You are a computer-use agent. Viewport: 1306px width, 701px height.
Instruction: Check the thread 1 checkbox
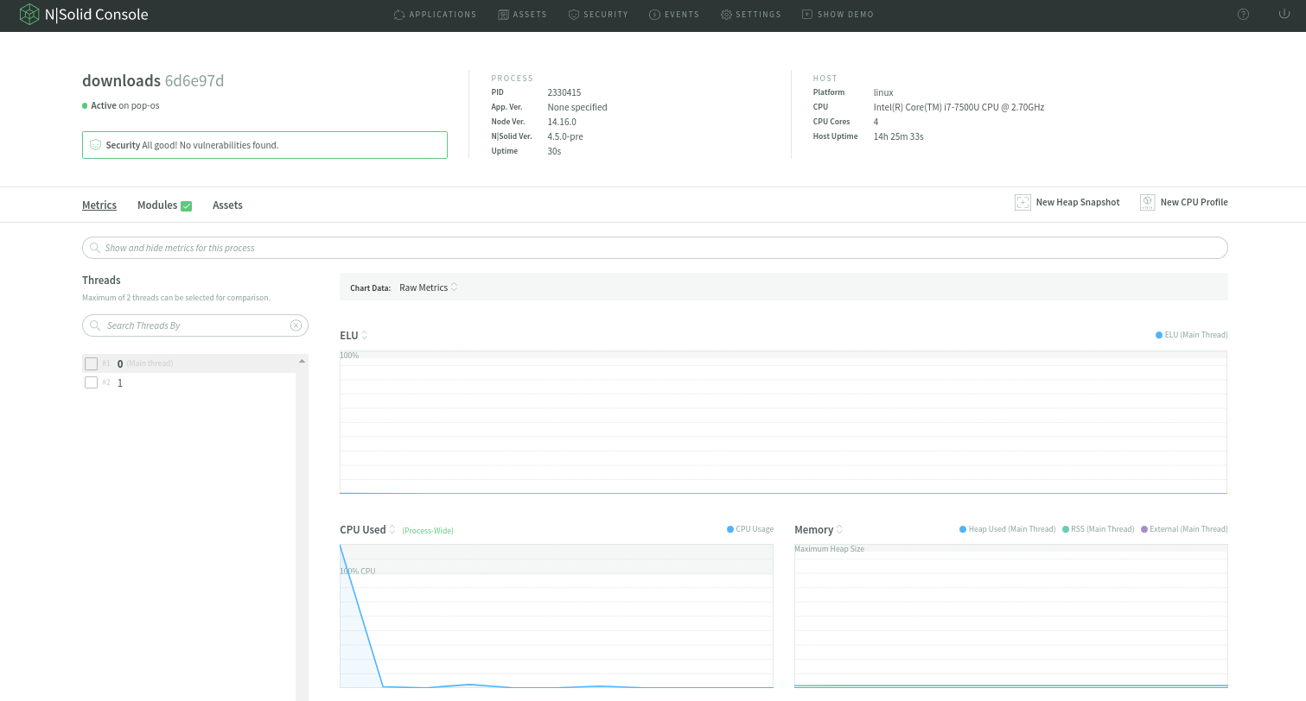(x=91, y=382)
